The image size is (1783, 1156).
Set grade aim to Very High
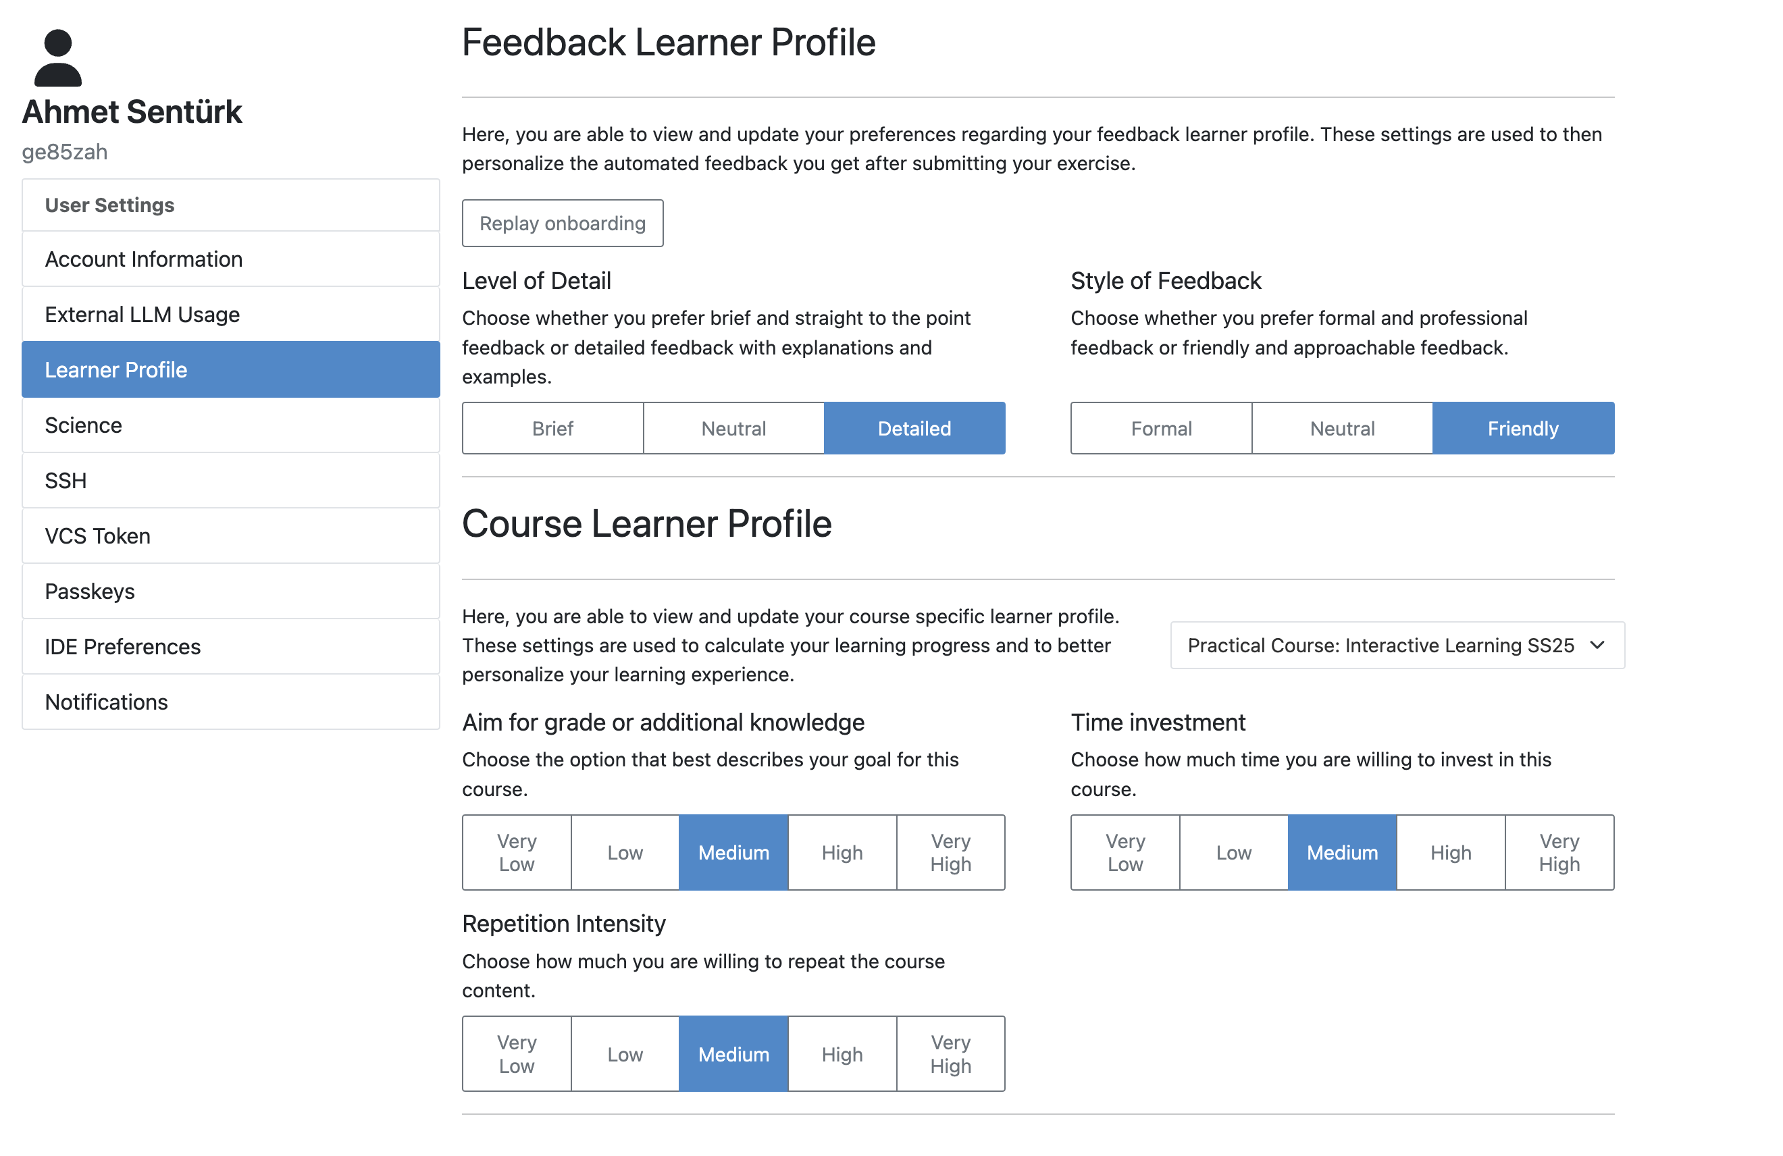pyautogui.click(x=950, y=853)
